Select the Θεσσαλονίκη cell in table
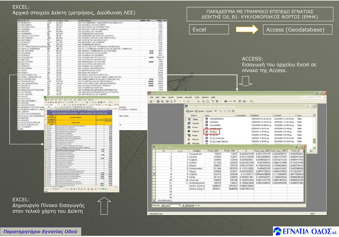The image size is (339, 237). (x=197, y=168)
